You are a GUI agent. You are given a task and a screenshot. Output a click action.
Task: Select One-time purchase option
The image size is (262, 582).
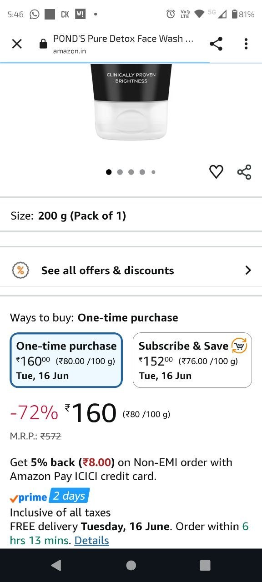click(66, 360)
